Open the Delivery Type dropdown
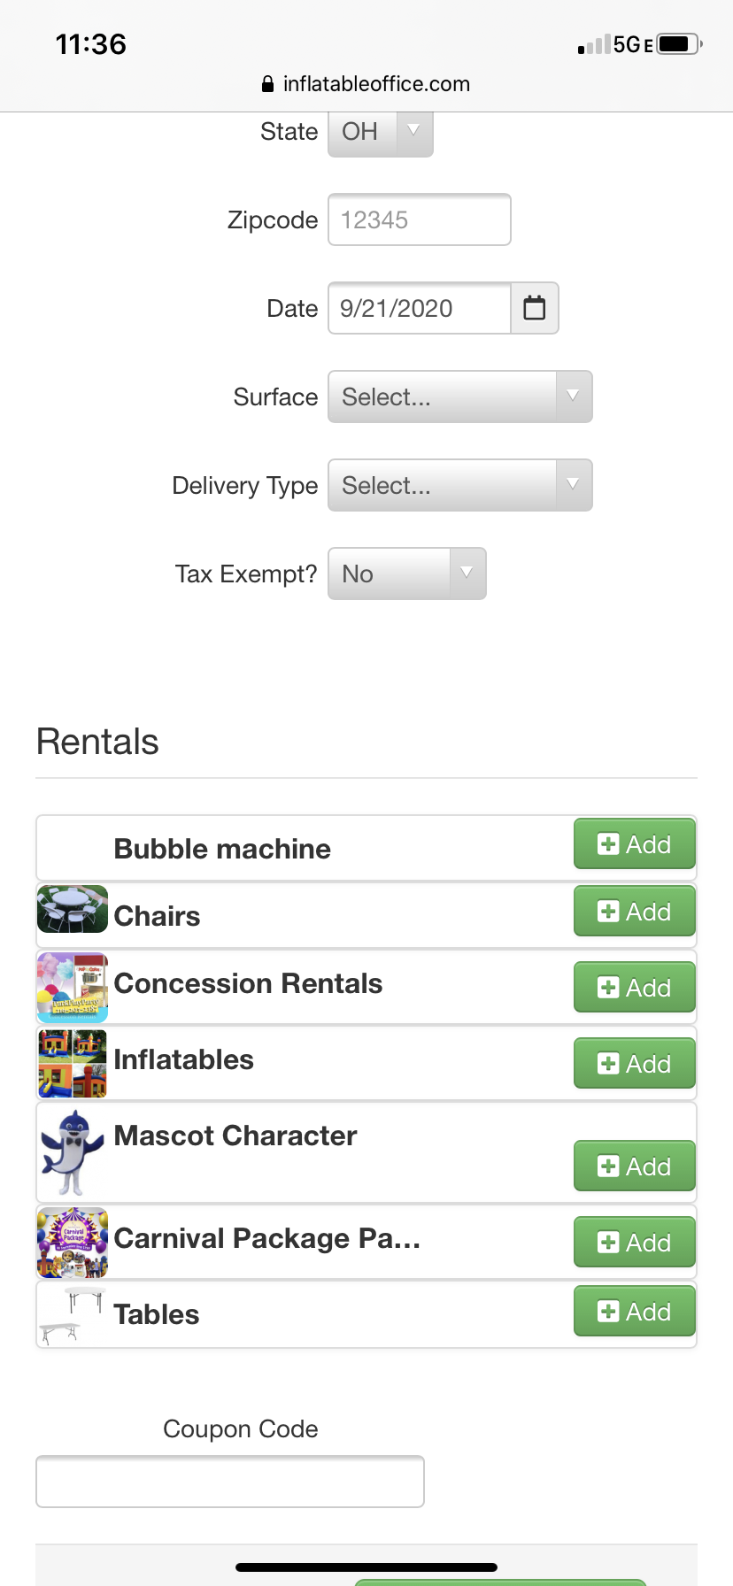The image size is (733, 1586). (459, 485)
